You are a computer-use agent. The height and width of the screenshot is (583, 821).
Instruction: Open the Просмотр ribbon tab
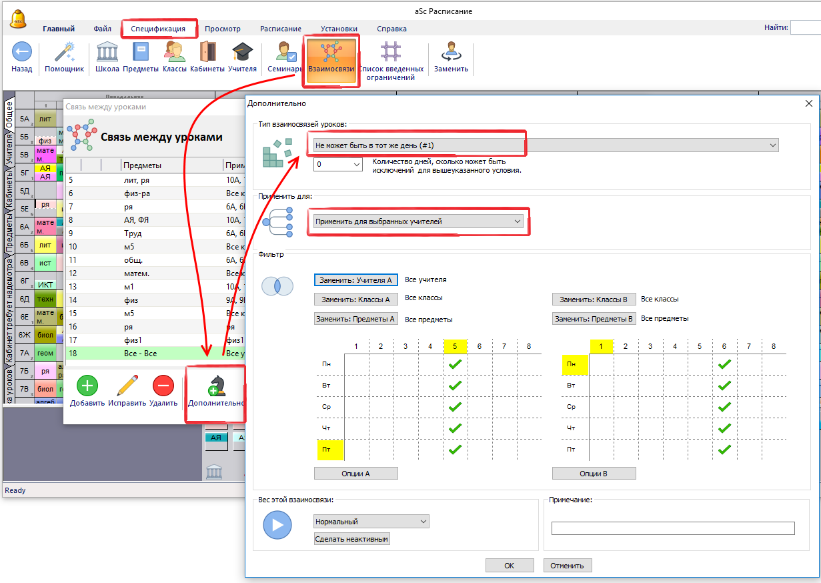(222, 29)
